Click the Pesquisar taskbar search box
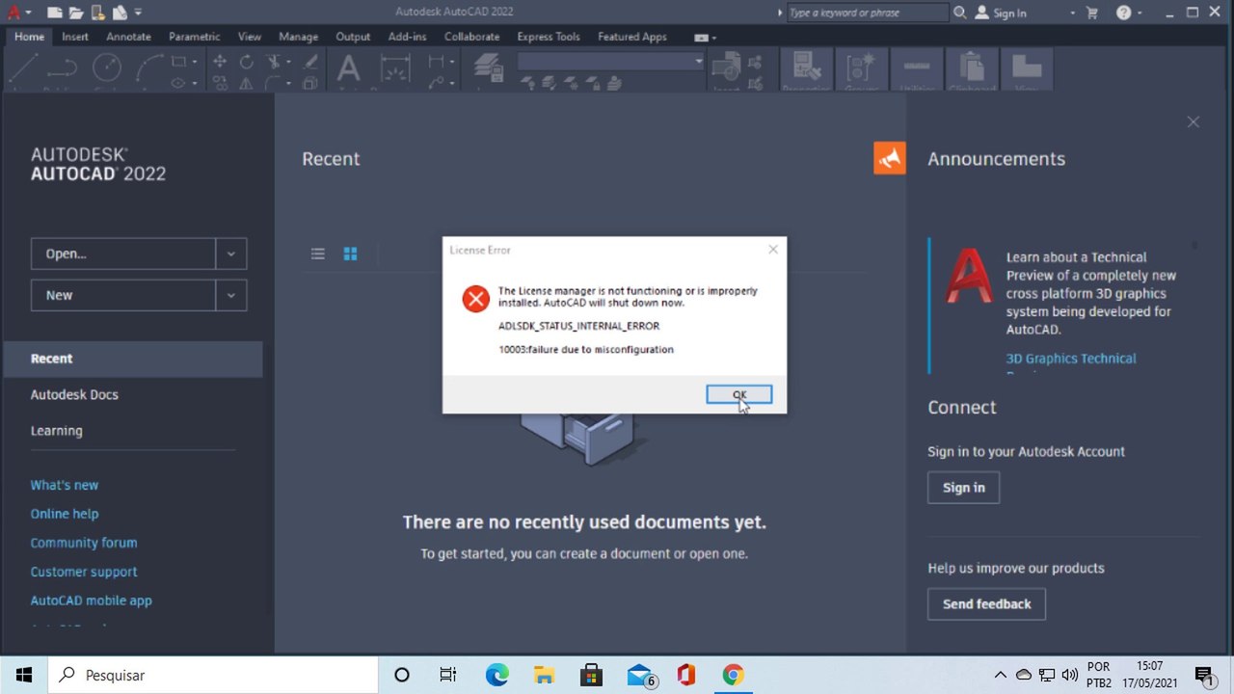 point(212,675)
